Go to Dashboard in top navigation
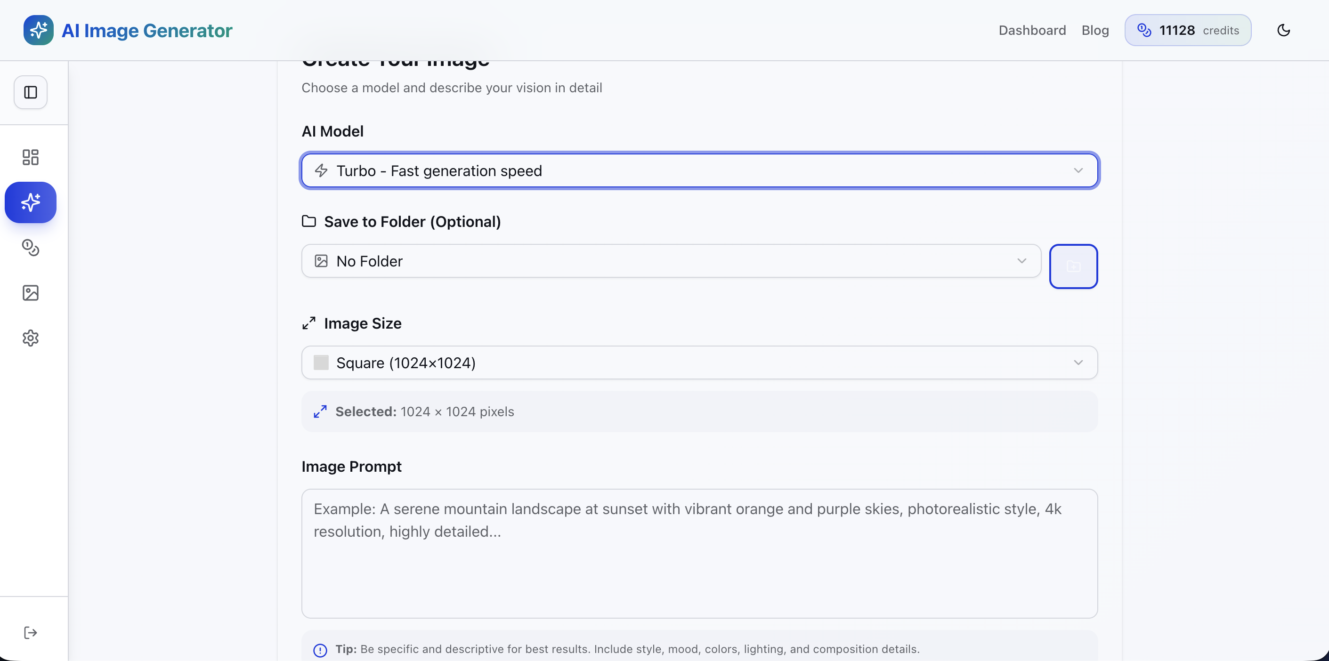Image resolution: width=1329 pixels, height=661 pixels. (1032, 31)
